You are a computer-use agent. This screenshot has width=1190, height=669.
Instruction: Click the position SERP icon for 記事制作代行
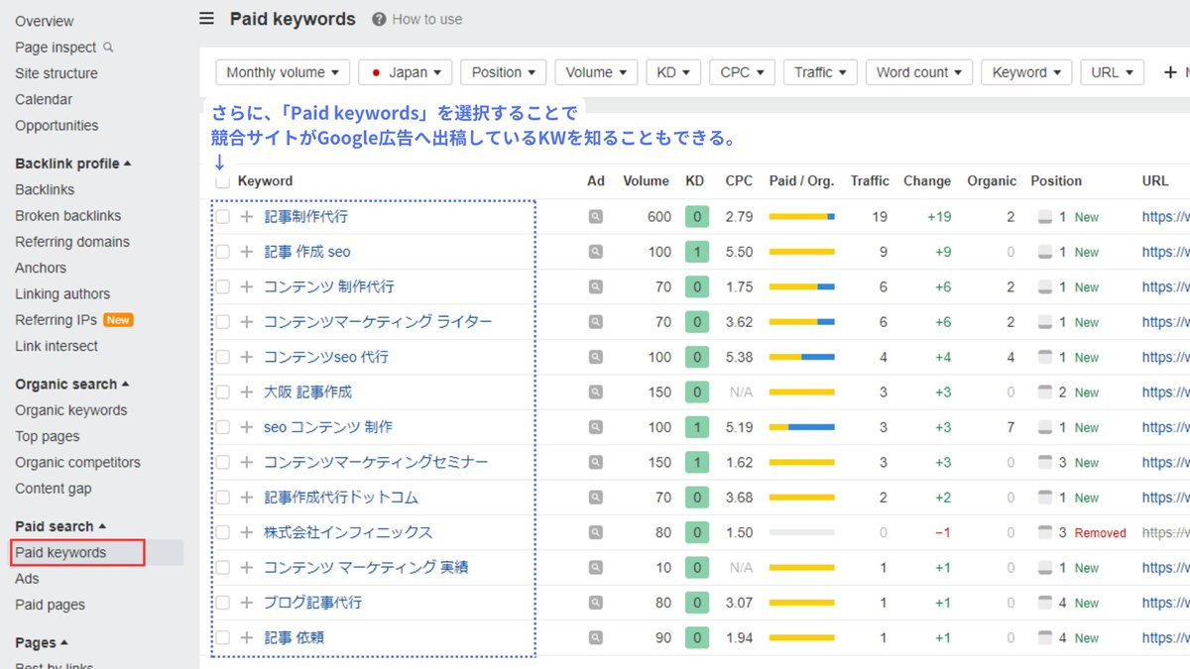(x=1044, y=216)
